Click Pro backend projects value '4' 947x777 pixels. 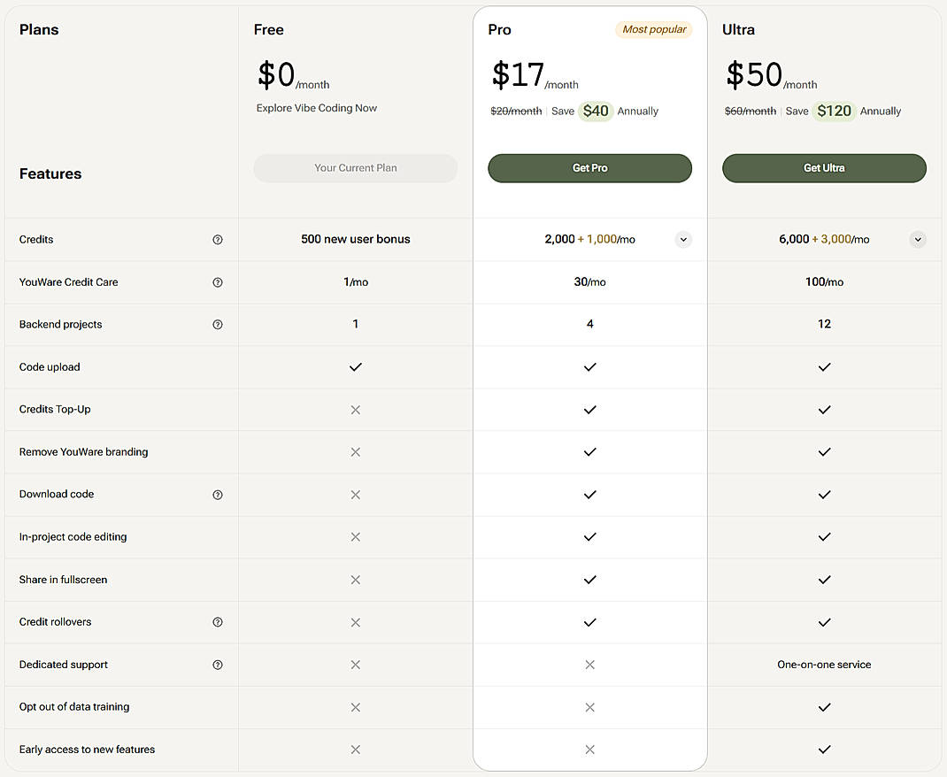tap(590, 324)
